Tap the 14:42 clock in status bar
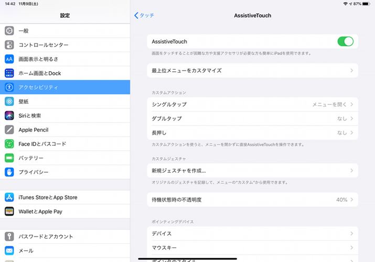The height and width of the screenshot is (262, 375). click(x=10, y=4)
